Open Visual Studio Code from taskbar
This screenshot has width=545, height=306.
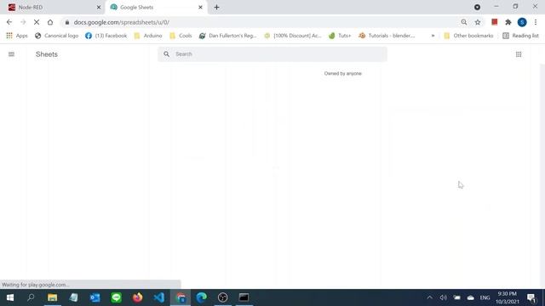(159, 297)
